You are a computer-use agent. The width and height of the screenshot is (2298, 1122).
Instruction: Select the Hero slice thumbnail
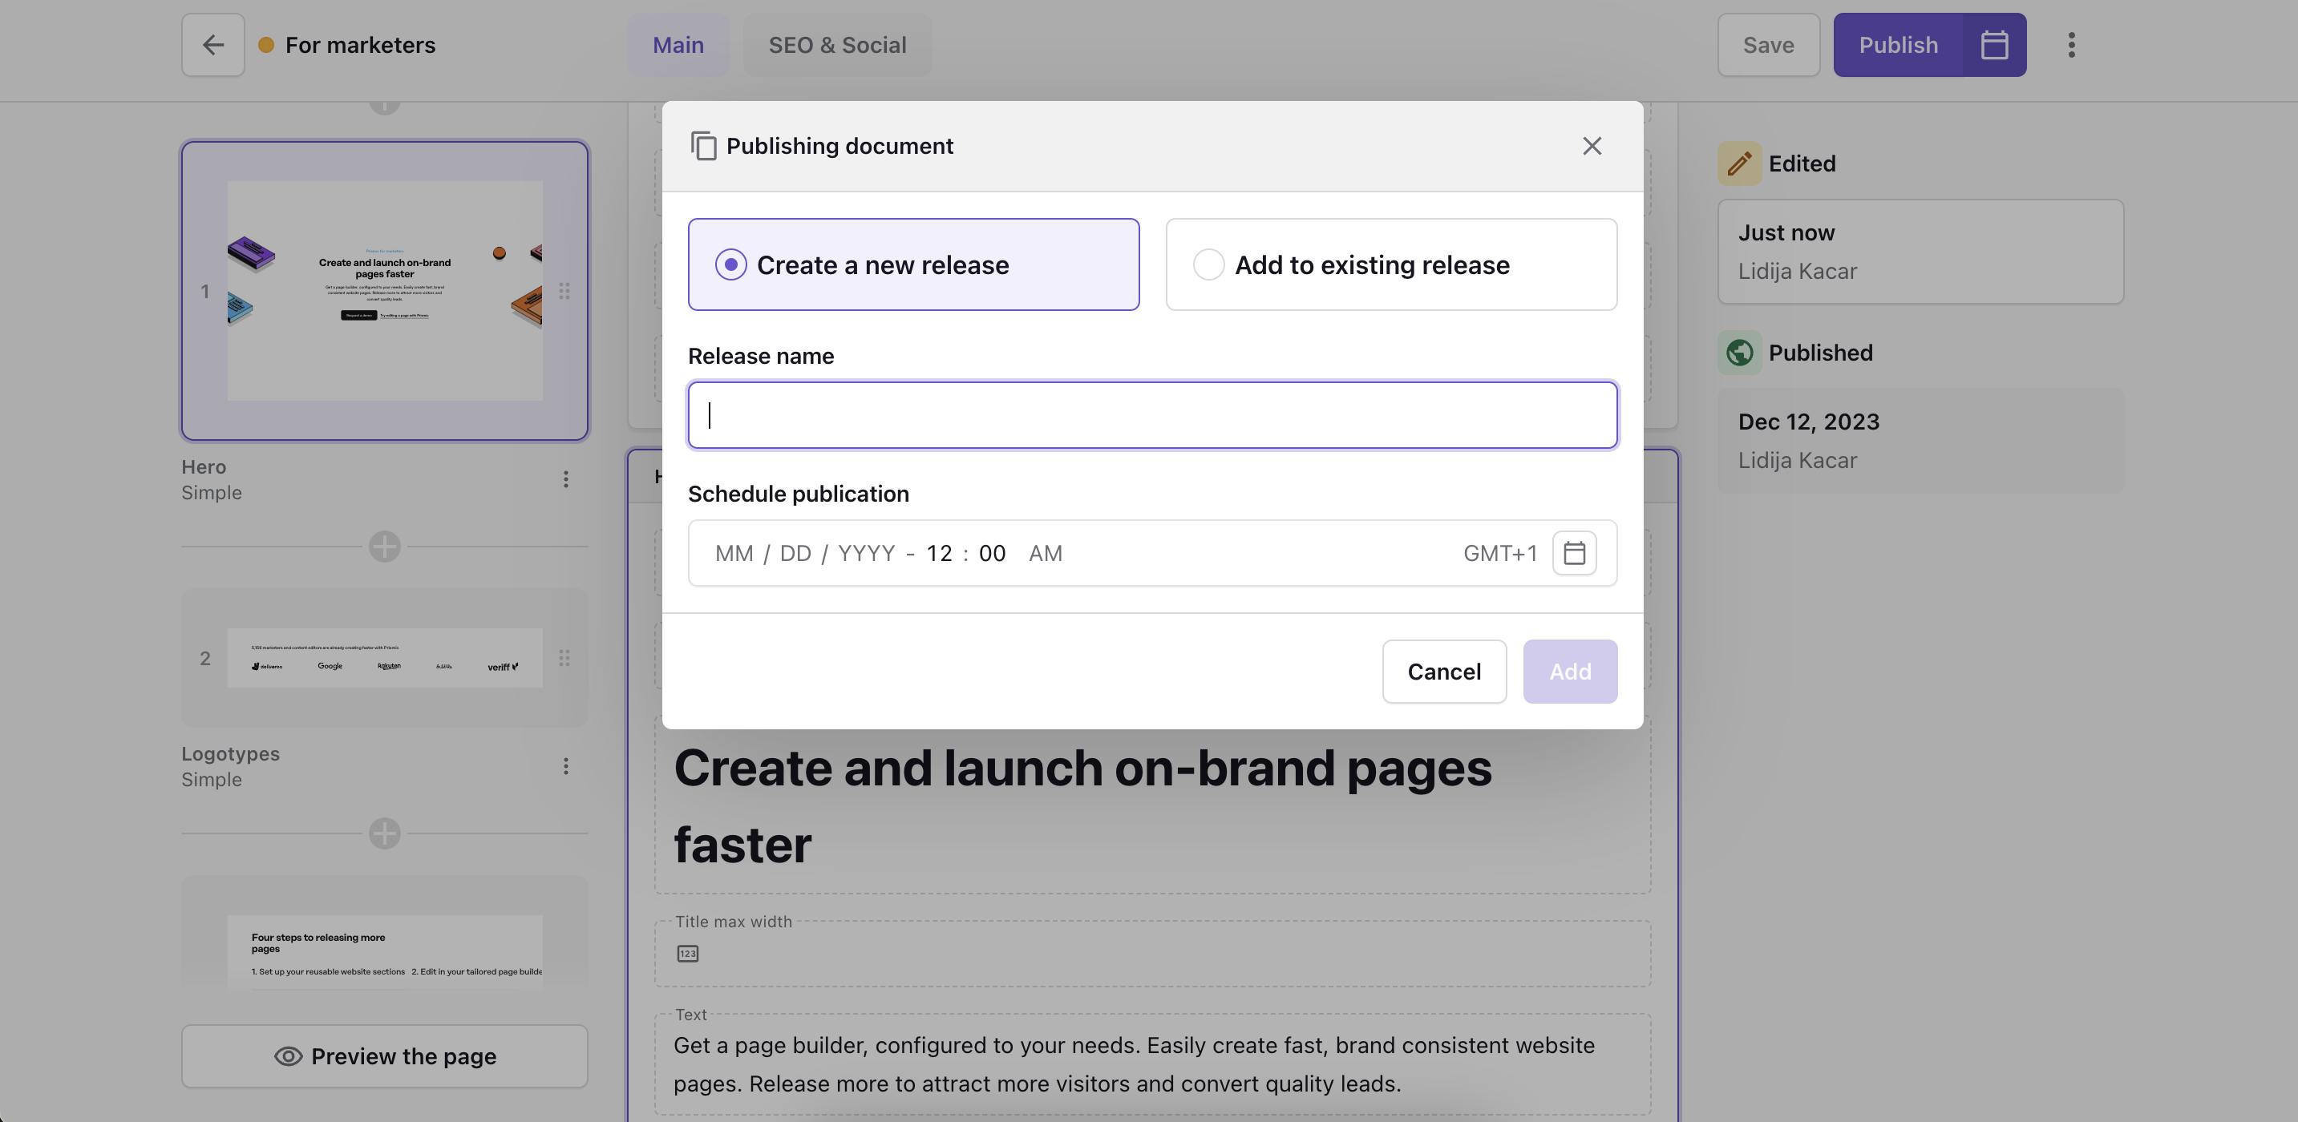tap(385, 291)
